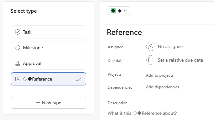Click Add to projects link
The height and width of the screenshot is (120, 214).
coord(160,75)
